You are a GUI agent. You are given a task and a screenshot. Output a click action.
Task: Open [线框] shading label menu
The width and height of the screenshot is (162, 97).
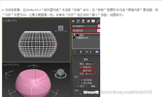(14, 21)
